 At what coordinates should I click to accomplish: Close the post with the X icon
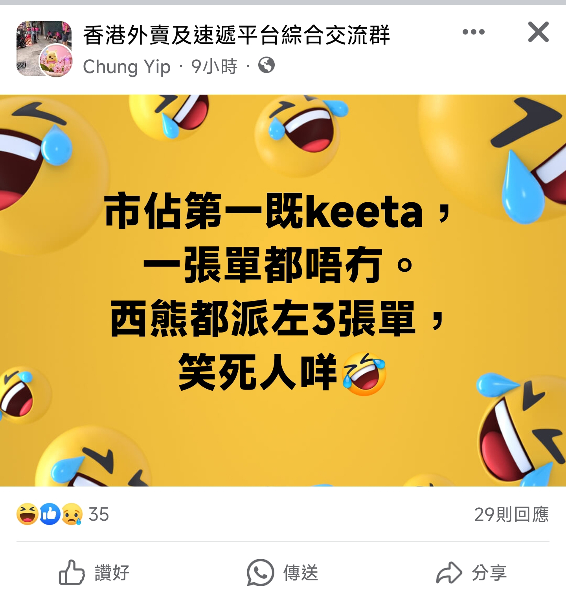point(538,32)
